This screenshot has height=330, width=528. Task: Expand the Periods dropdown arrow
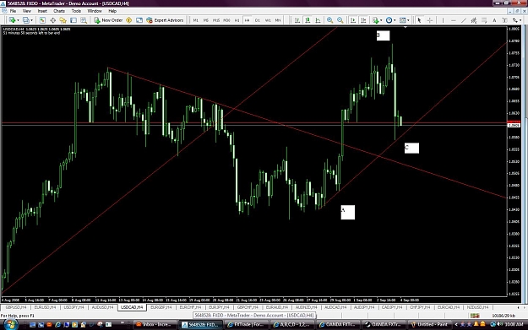tap(395, 20)
